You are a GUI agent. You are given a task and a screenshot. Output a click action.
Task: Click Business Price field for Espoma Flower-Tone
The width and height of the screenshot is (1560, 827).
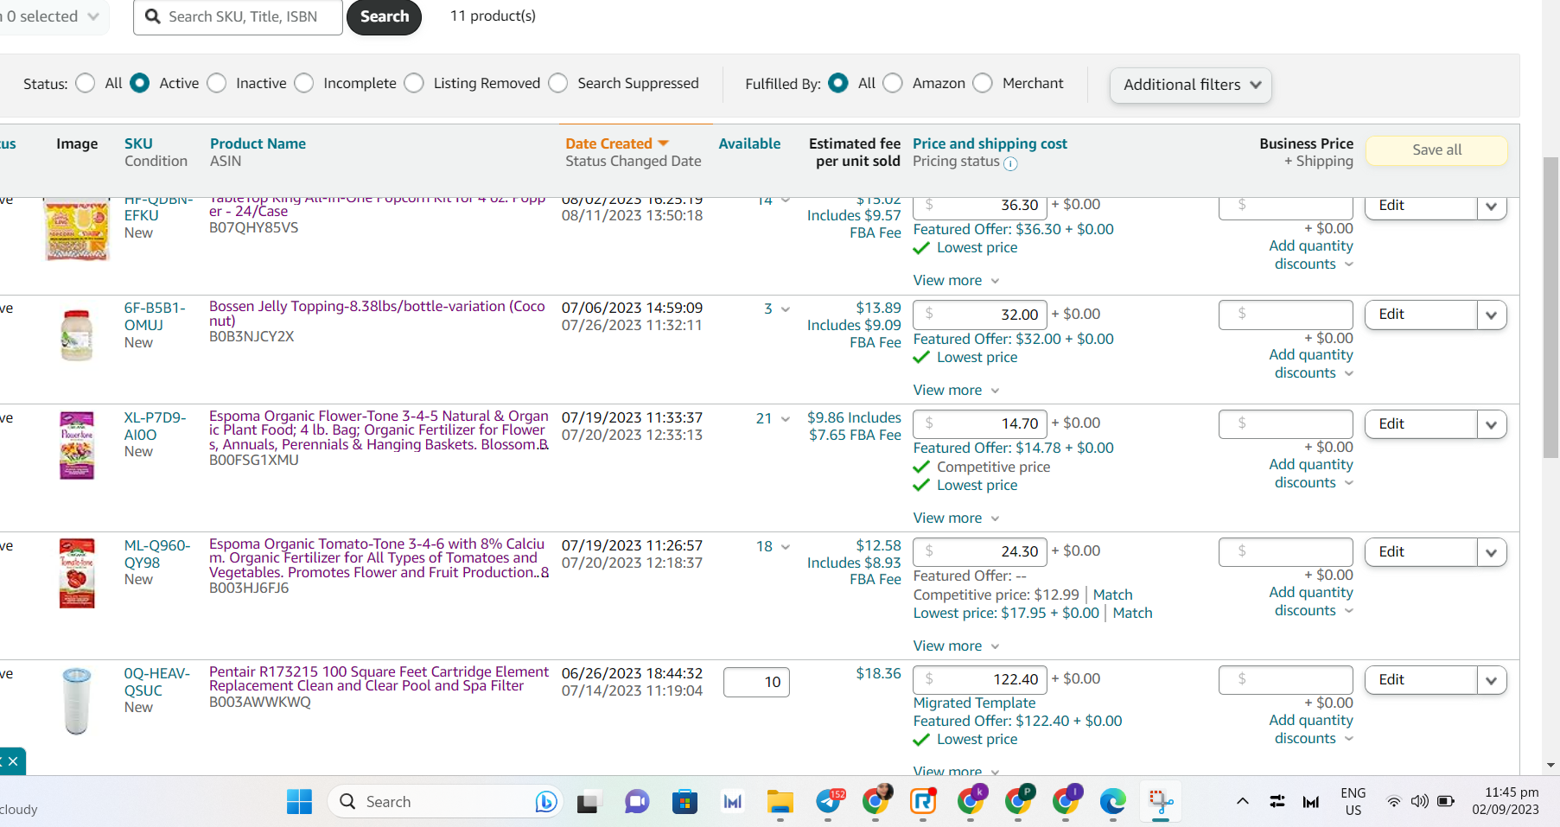(1285, 424)
